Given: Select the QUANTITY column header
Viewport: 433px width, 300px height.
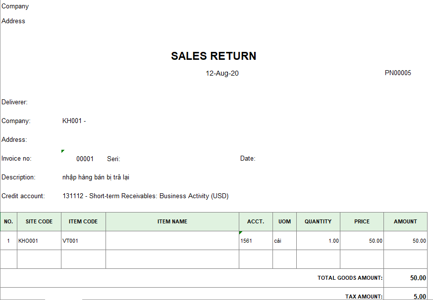Looking at the screenshot, I should (x=318, y=221).
